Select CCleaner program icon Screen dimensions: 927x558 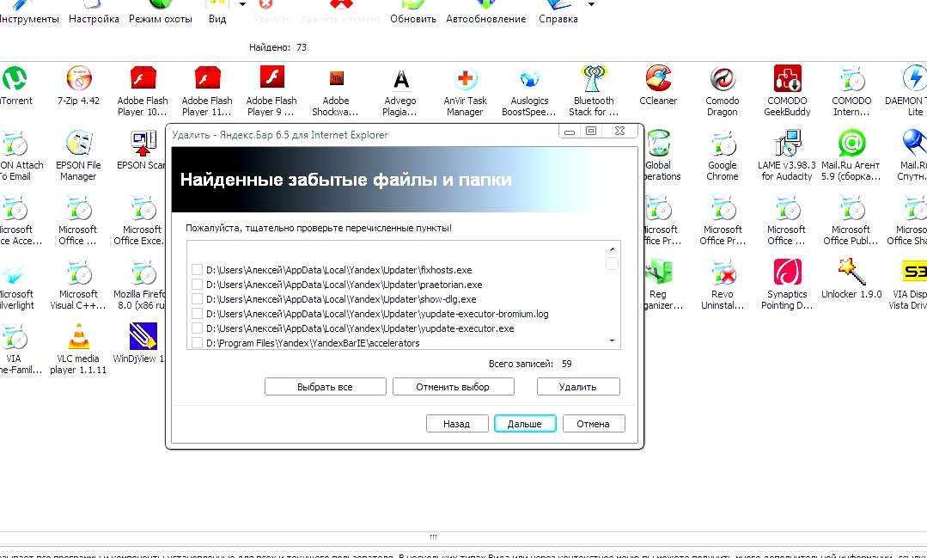coord(658,79)
